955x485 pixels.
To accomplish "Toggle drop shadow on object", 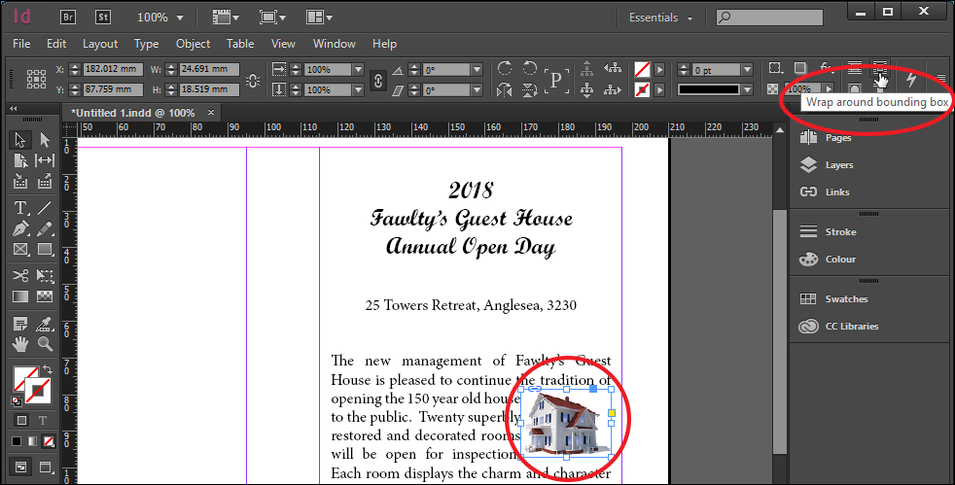I will pyautogui.click(x=800, y=67).
